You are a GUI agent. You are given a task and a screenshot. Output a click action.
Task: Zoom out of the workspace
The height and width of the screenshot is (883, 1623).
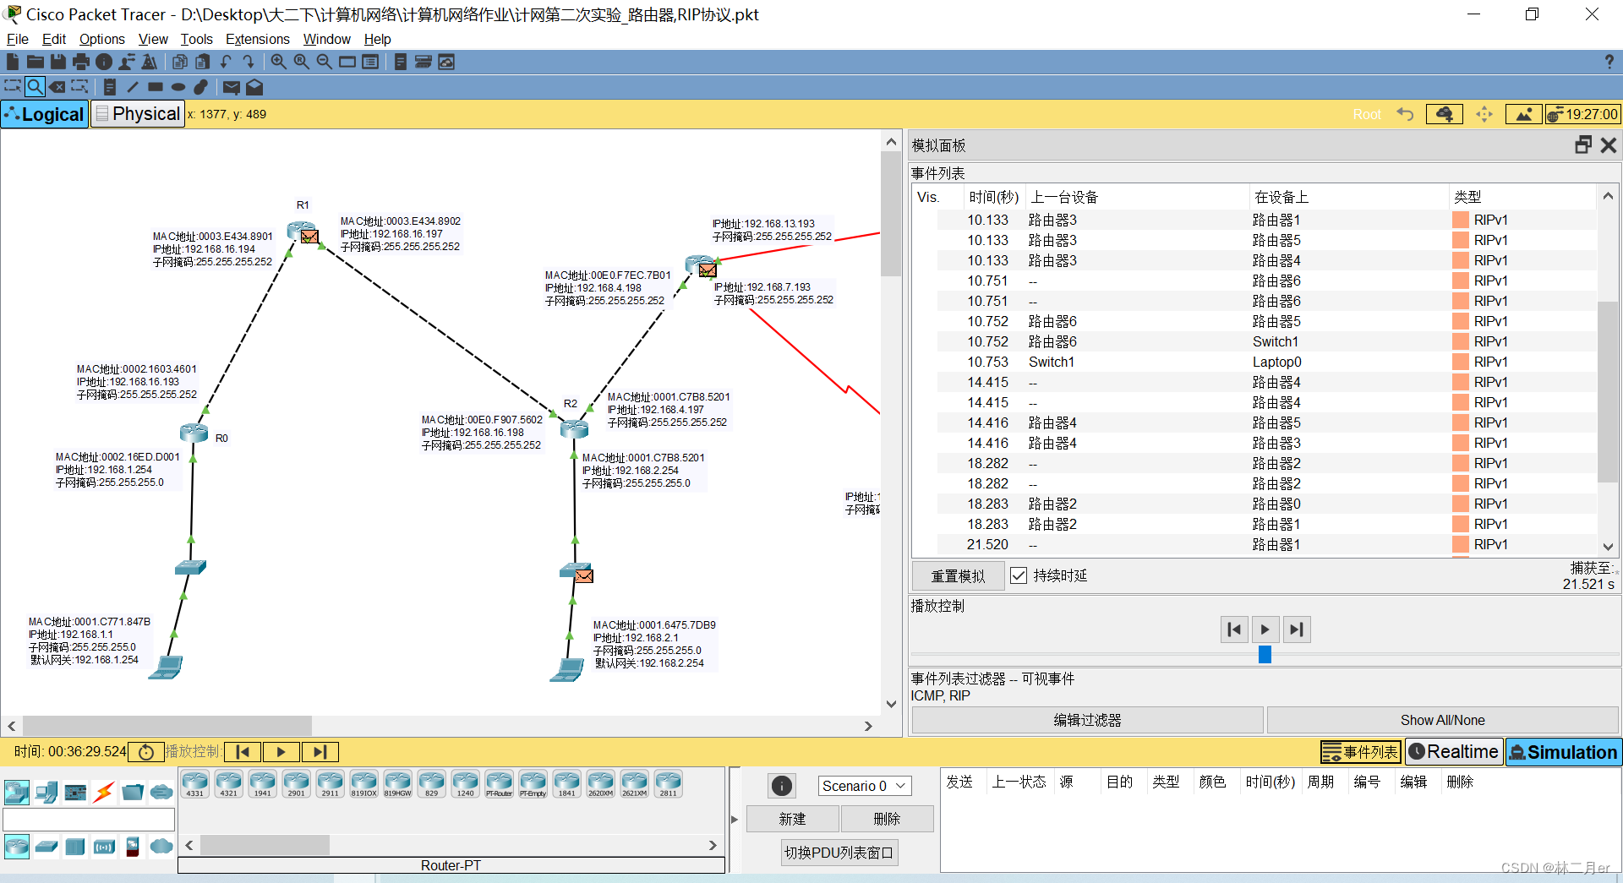[324, 62]
